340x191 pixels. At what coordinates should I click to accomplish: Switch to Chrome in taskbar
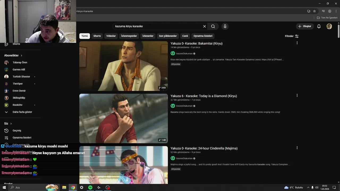coord(73,188)
